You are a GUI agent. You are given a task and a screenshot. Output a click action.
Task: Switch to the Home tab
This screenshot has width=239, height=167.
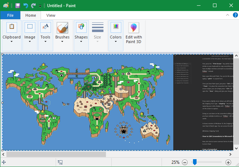click(x=31, y=15)
